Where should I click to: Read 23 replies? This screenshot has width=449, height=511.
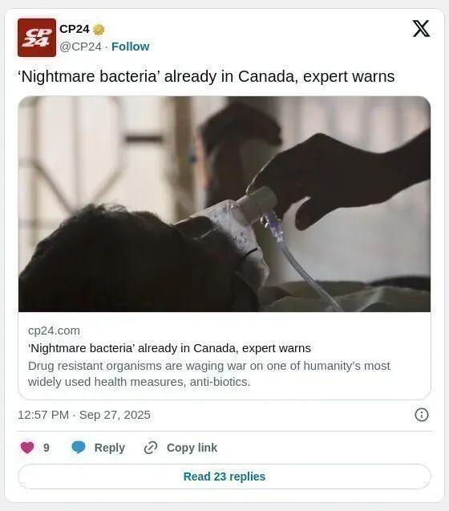224,477
